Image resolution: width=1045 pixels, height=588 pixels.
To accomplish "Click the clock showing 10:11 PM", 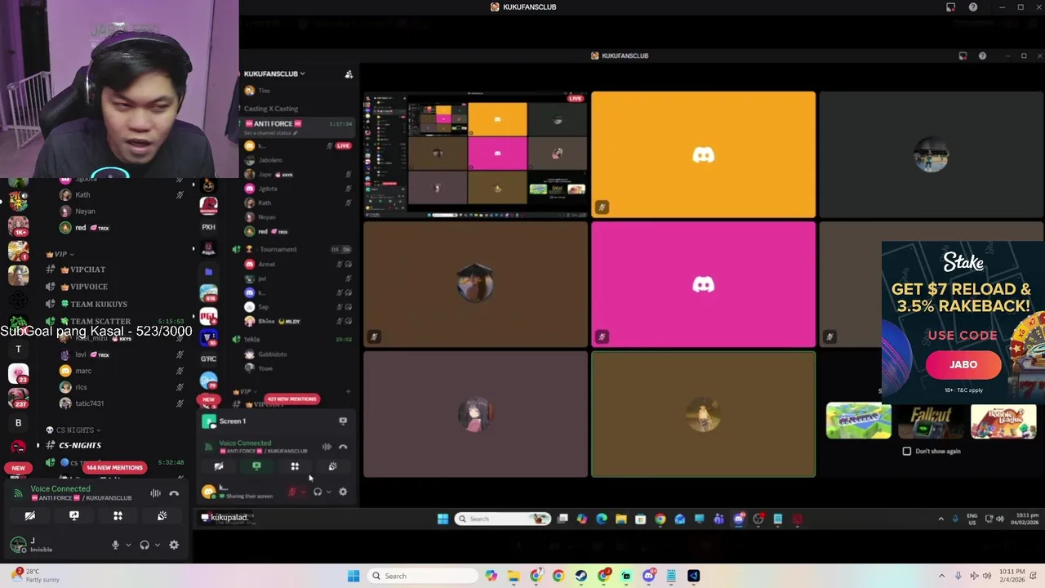I will point(1012,576).
